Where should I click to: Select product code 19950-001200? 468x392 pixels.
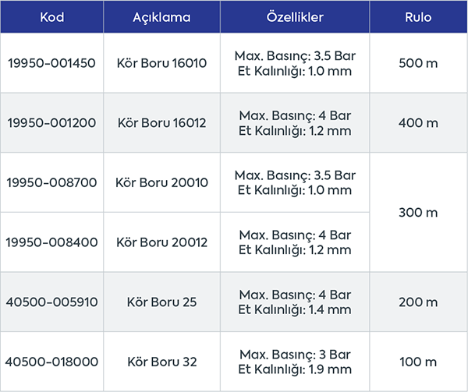[x=51, y=123]
